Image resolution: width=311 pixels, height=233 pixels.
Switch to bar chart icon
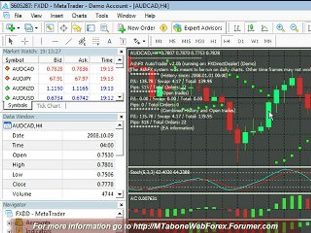(x=237, y=28)
